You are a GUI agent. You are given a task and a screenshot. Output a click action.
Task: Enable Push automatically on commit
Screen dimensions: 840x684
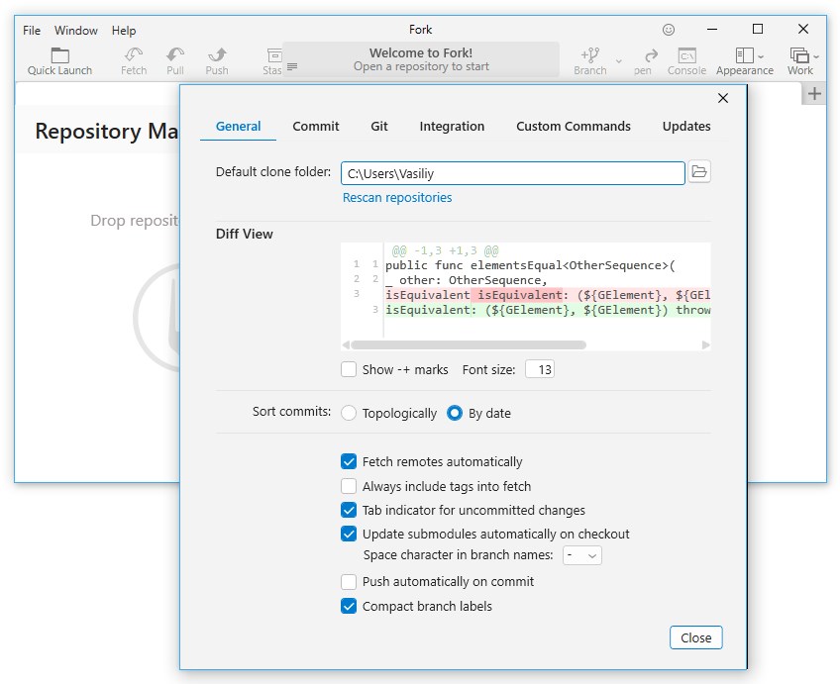point(349,581)
